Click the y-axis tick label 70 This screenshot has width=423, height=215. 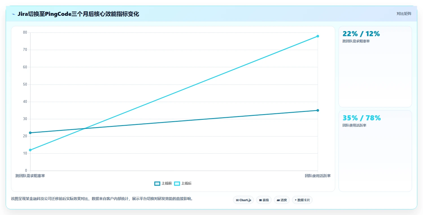[25, 50]
